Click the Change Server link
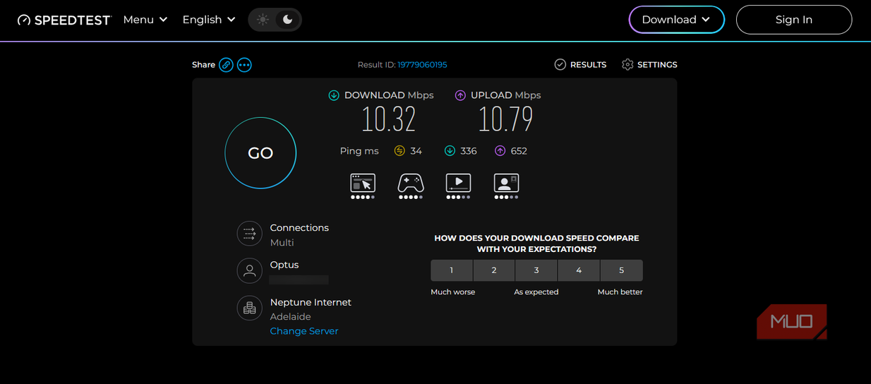 (x=304, y=331)
